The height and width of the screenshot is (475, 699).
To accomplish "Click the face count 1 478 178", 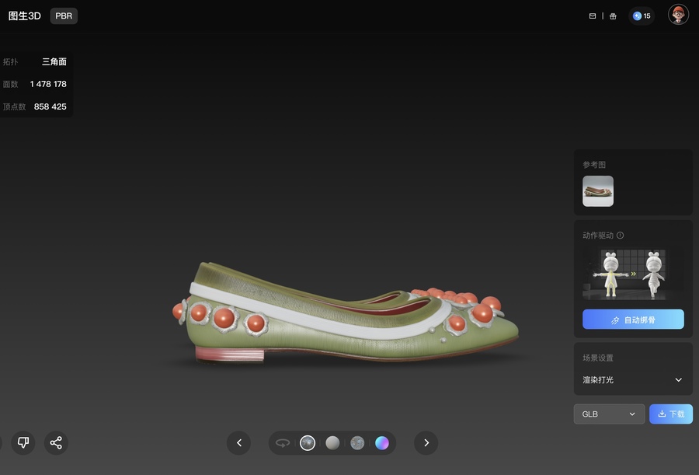I will [48, 84].
